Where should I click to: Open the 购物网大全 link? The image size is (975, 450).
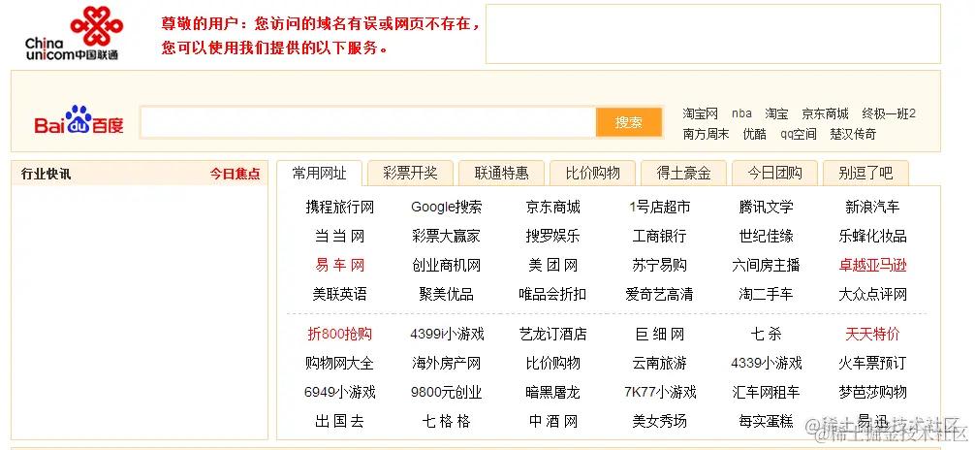point(339,363)
